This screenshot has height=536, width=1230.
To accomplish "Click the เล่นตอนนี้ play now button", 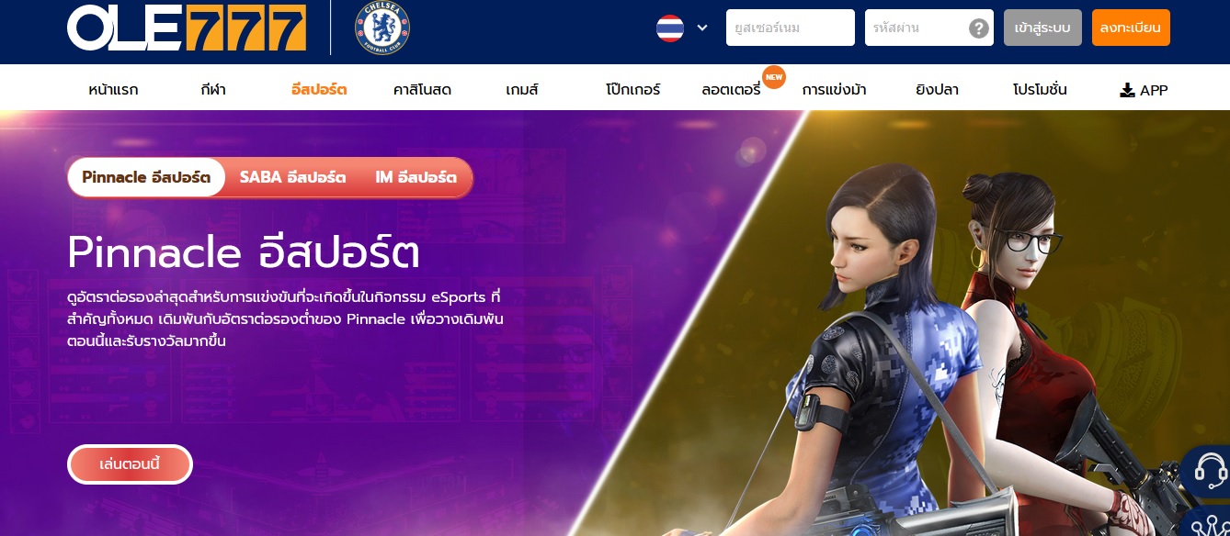I will (130, 463).
